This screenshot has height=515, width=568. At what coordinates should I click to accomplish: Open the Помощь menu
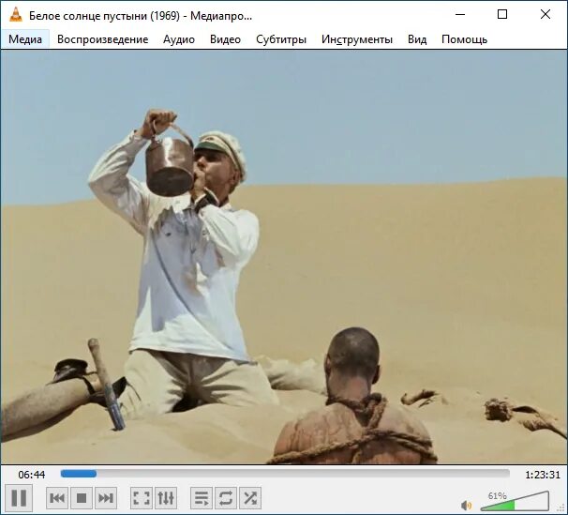tap(464, 39)
